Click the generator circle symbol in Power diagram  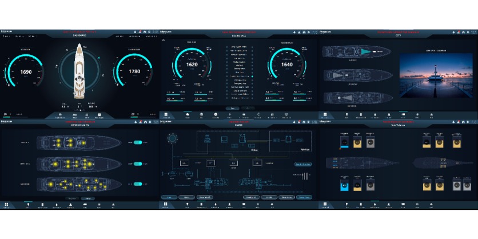tap(172, 139)
